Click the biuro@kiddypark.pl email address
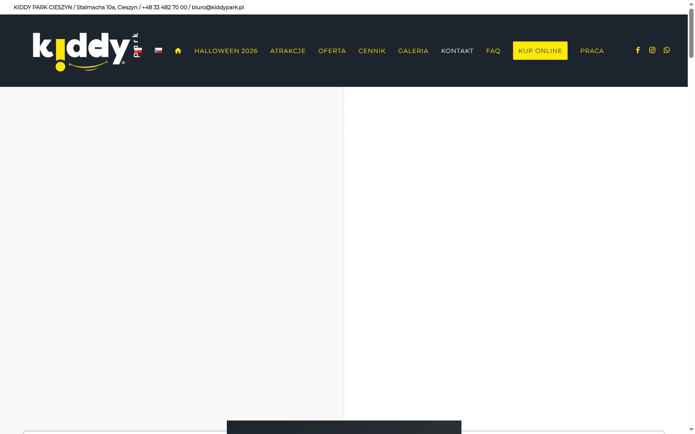The image size is (695, 434). (x=218, y=7)
